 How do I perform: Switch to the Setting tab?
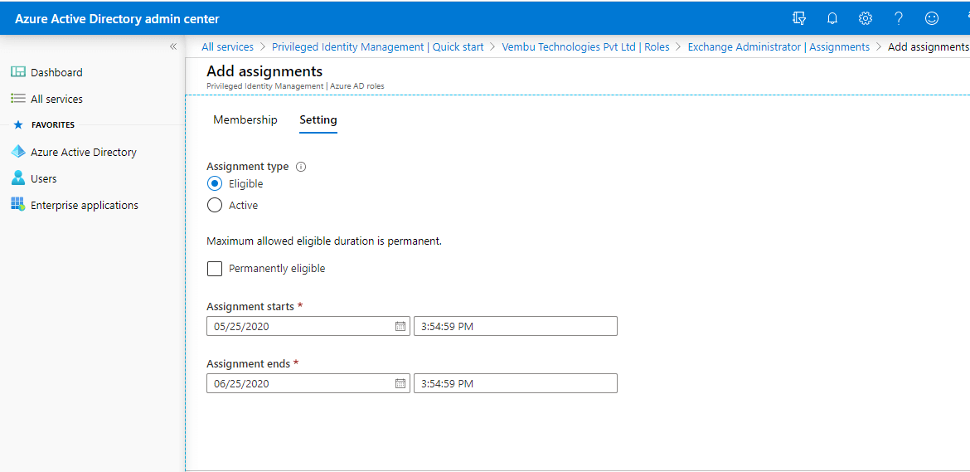point(318,120)
